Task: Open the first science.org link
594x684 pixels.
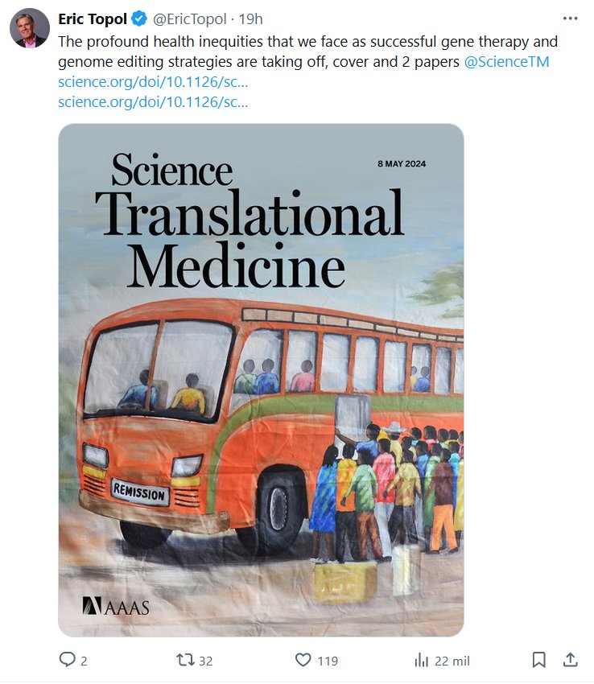Action: click(153, 81)
